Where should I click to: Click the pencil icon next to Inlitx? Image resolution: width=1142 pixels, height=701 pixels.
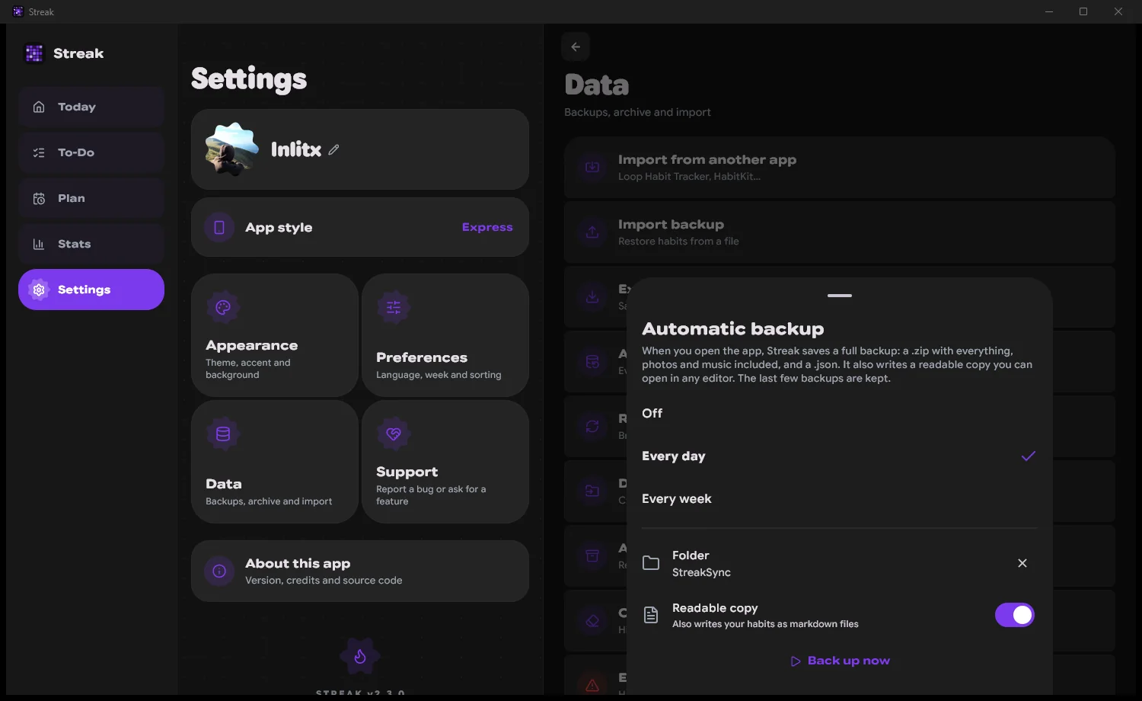333,150
